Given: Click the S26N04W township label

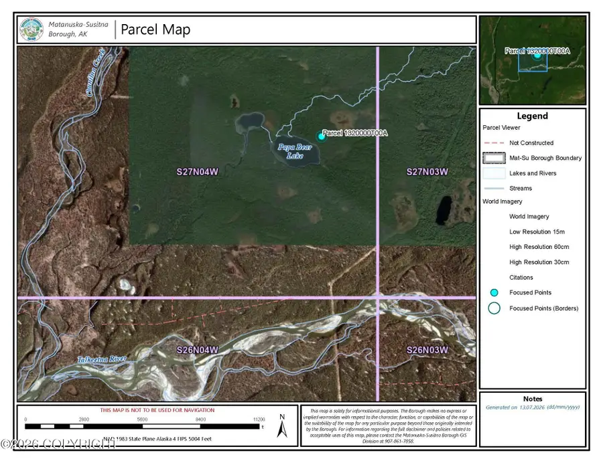Looking at the screenshot, I should [197, 350].
